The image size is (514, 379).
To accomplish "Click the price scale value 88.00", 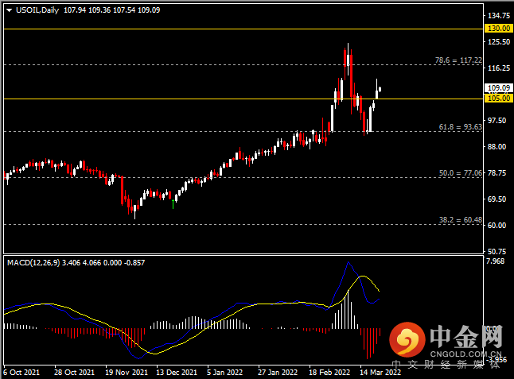I will 497,147.
